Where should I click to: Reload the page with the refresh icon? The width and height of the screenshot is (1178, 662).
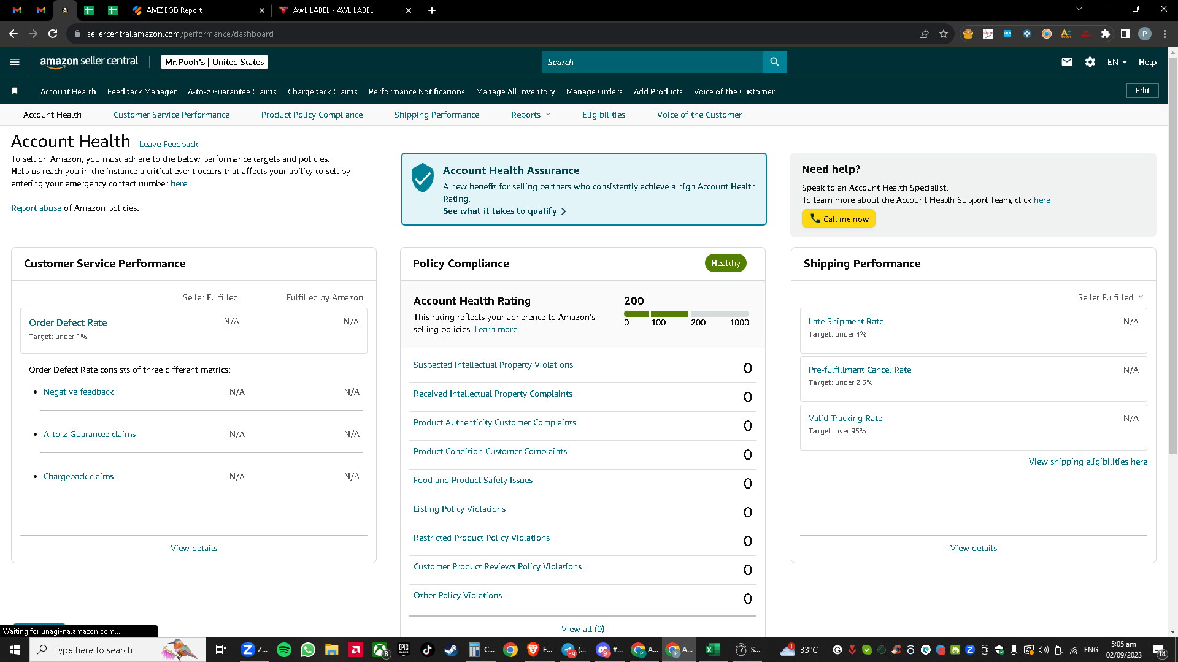point(53,34)
